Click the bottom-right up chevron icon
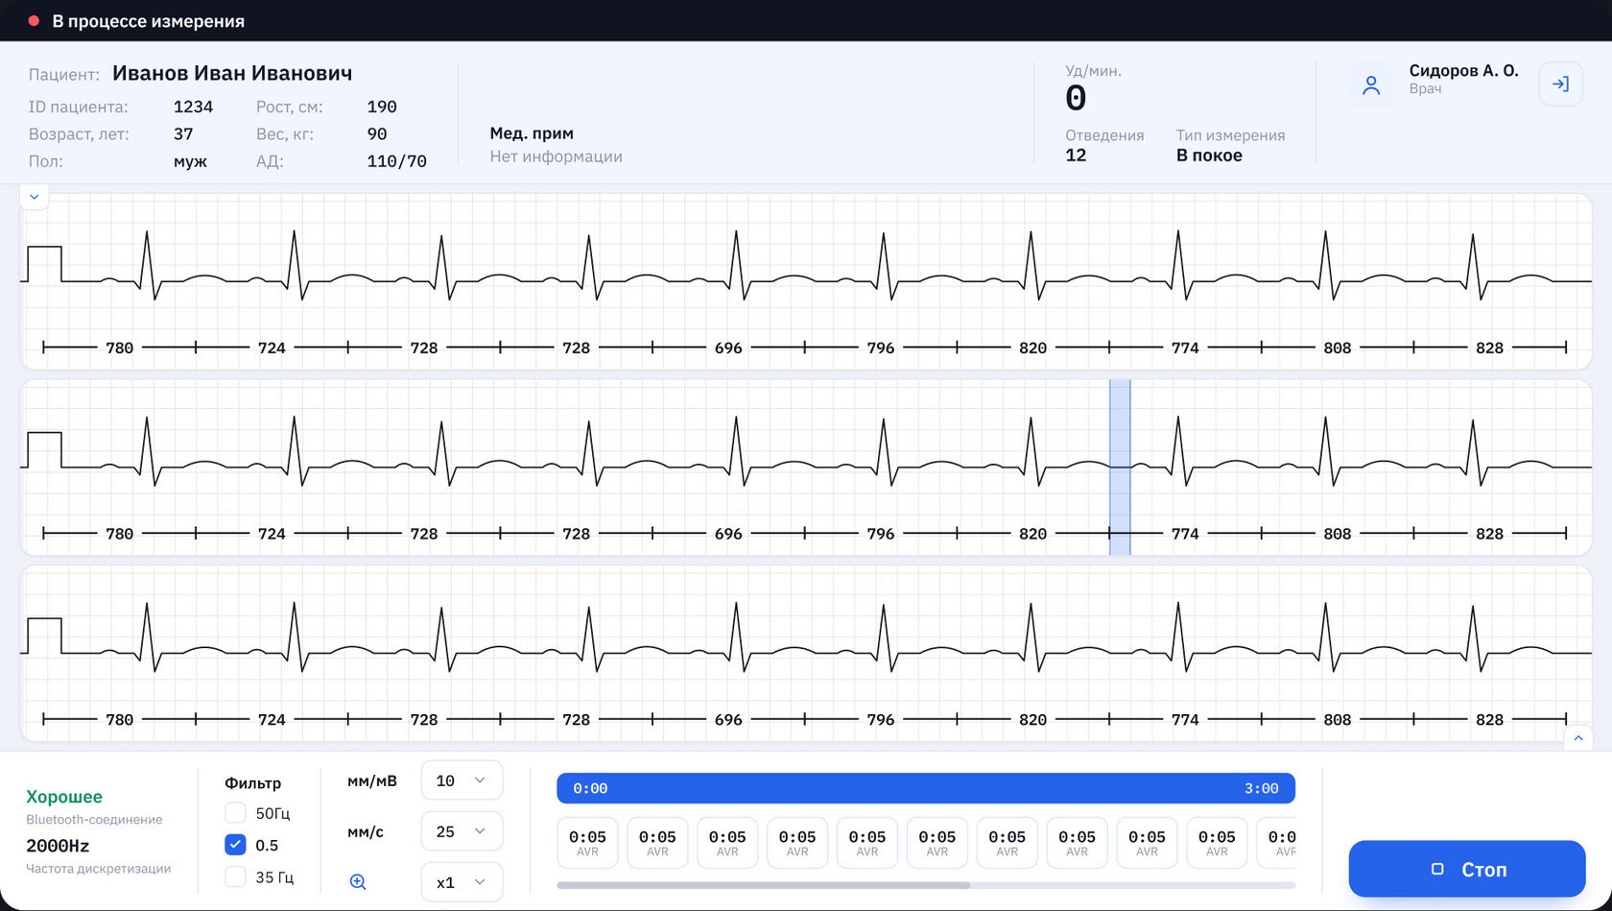 1578,737
